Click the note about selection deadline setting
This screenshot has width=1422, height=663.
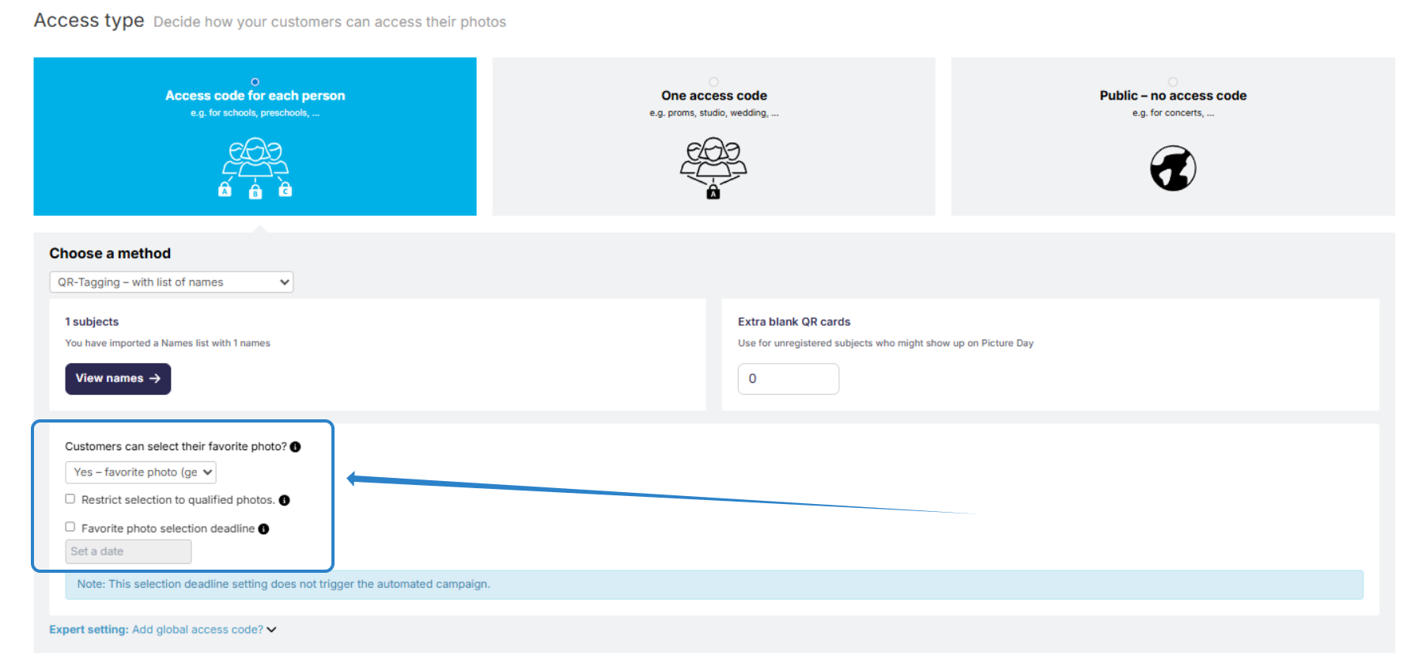(x=714, y=585)
